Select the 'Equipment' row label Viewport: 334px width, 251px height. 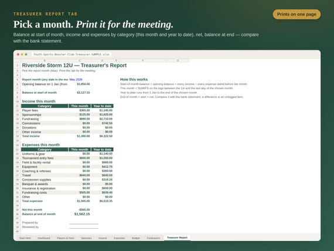(30, 167)
